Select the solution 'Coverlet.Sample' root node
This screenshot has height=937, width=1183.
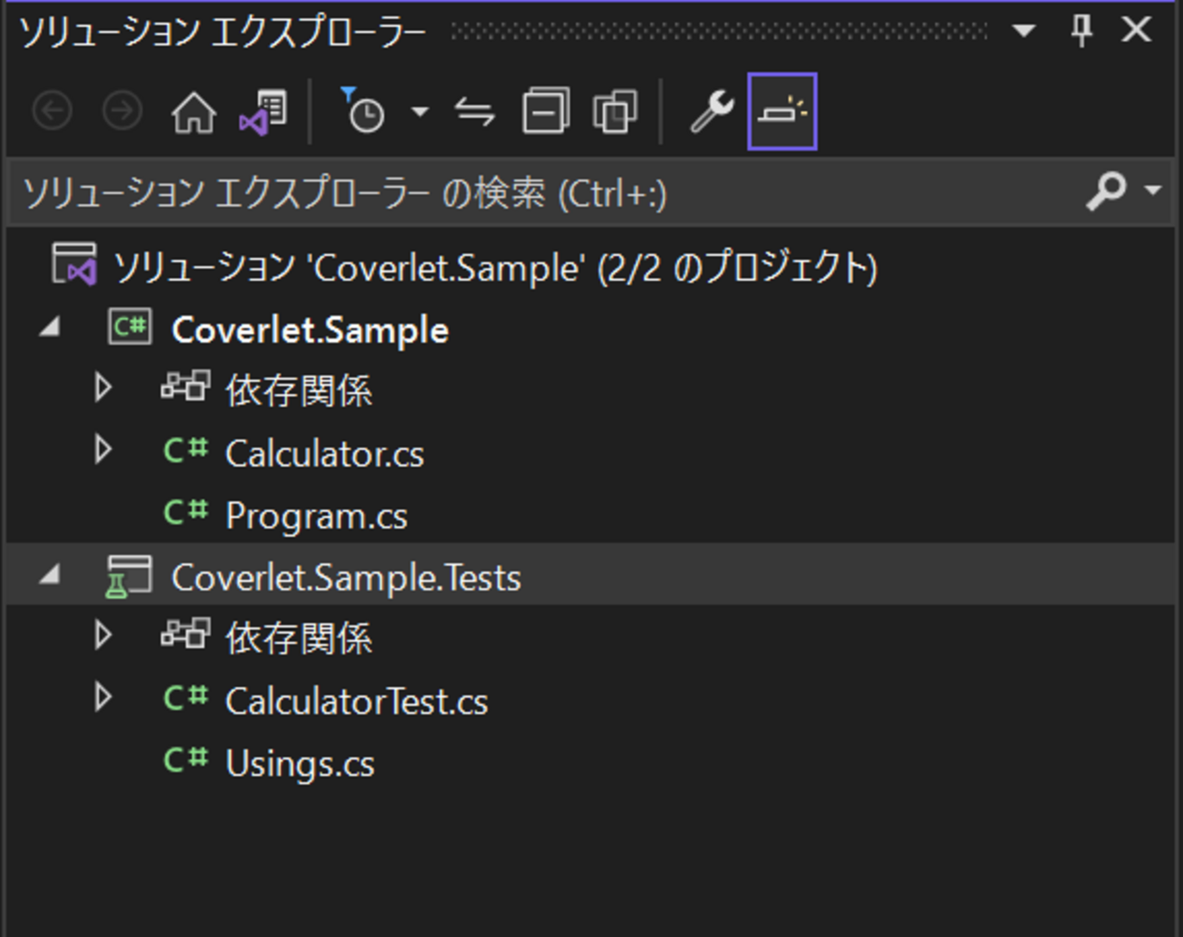(495, 267)
